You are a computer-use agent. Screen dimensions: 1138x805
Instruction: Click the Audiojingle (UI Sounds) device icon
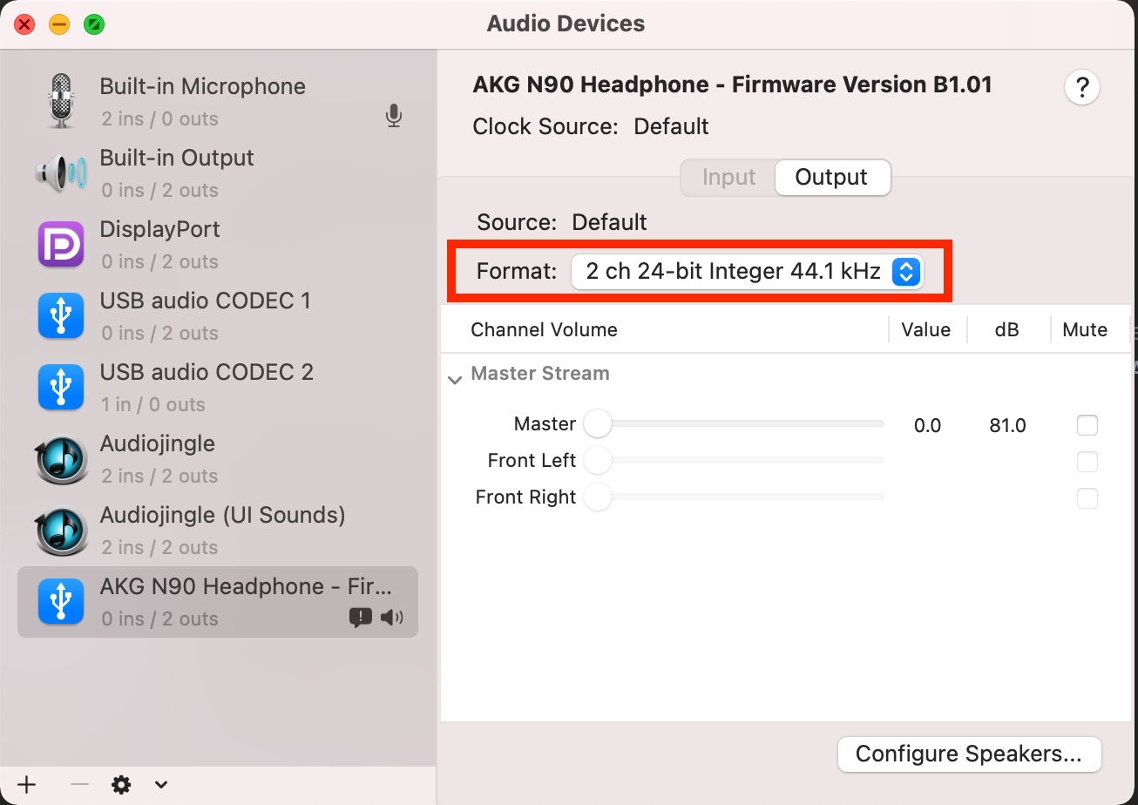61,530
